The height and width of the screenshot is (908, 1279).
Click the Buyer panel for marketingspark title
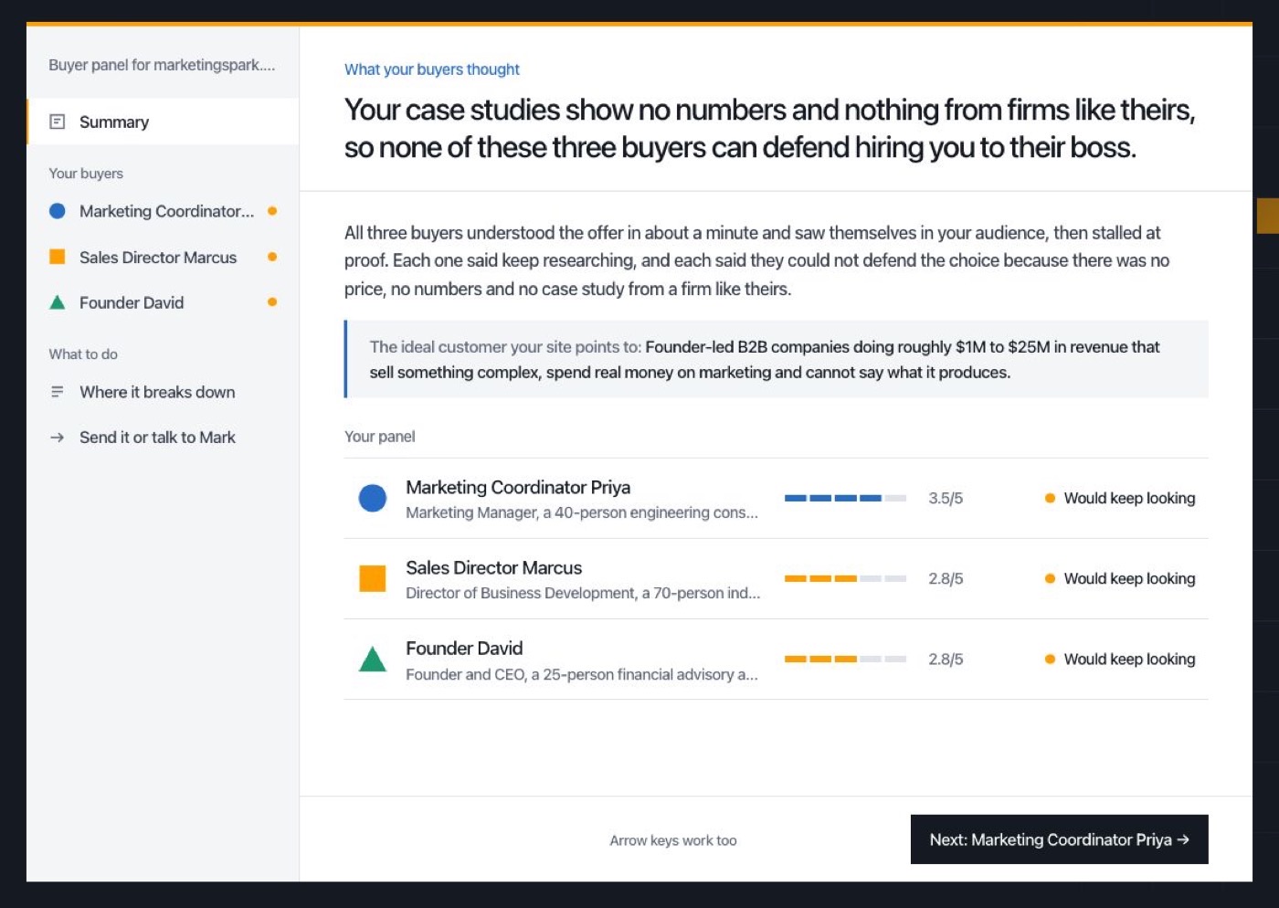[162, 65]
